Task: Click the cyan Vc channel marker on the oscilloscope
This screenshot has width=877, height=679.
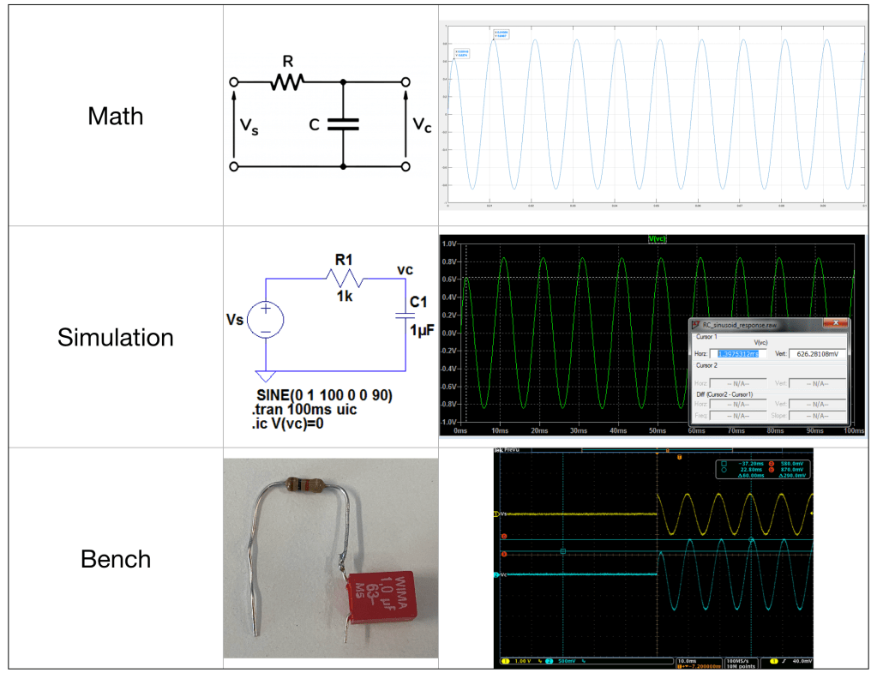Action: click(496, 575)
